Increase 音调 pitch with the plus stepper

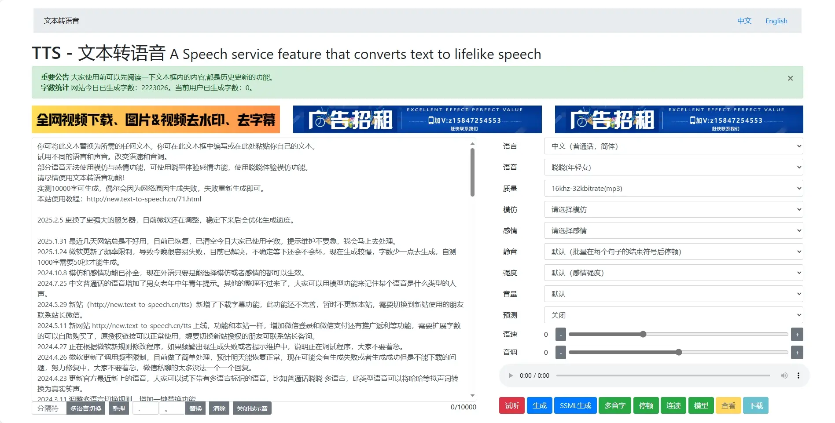click(x=797, y=352)
